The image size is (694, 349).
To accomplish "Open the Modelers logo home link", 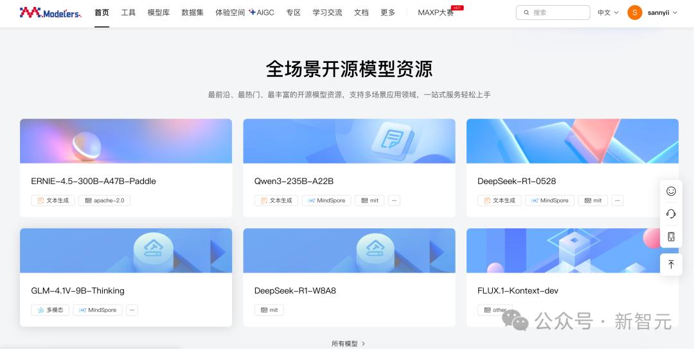I will (x=51, y=13).
